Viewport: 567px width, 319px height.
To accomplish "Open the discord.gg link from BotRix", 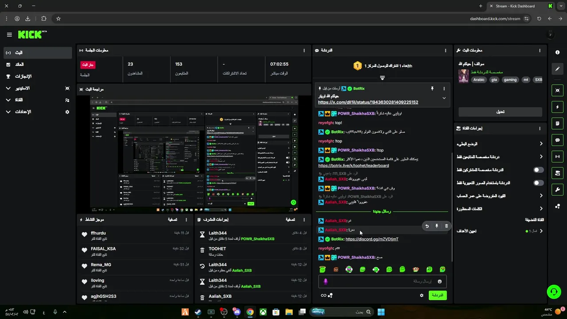I will coord(372,239).
